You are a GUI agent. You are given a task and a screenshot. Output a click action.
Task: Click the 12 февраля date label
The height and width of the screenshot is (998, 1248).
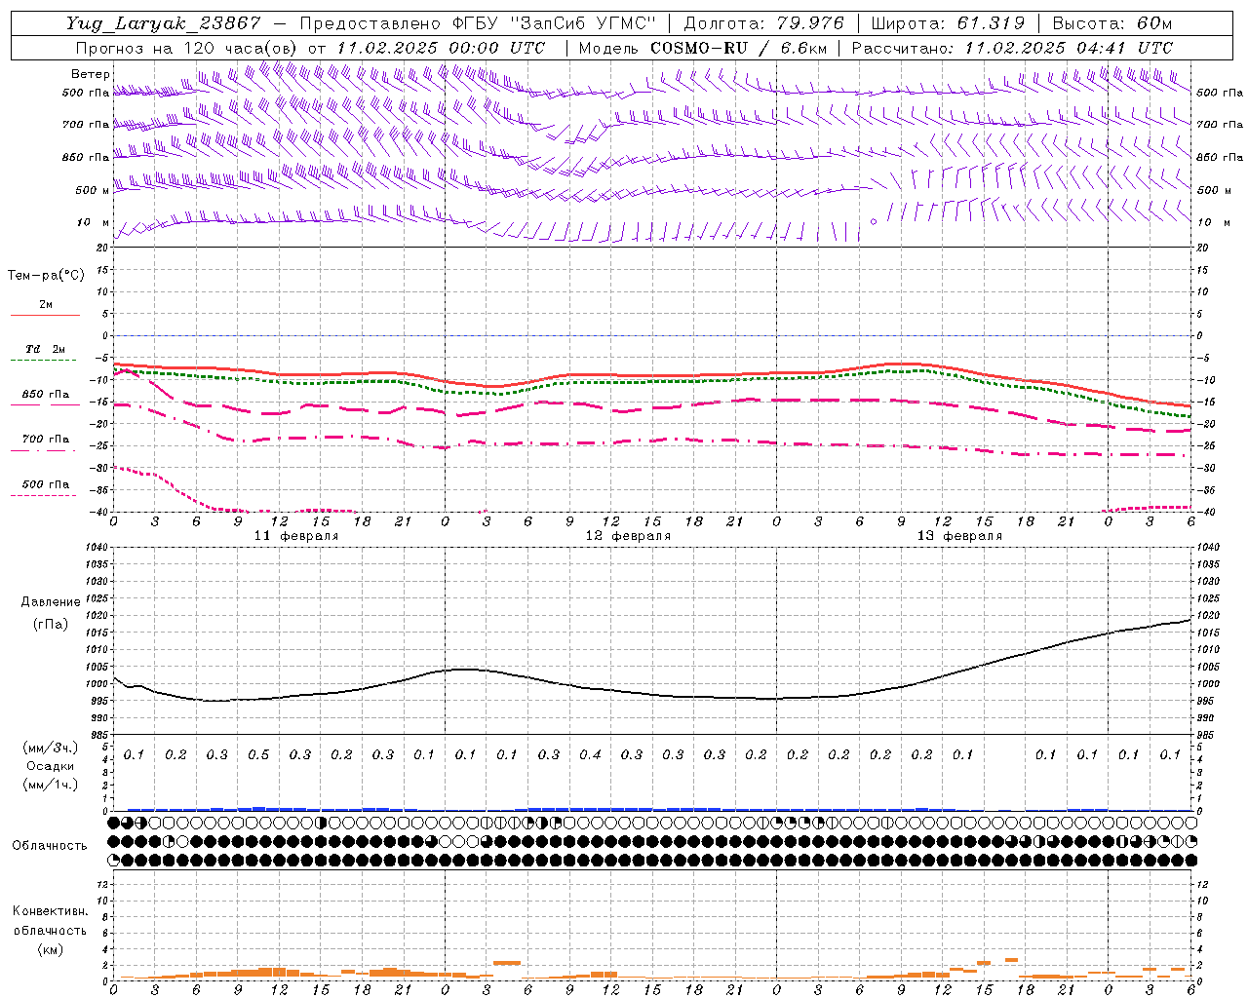[628, 536]
